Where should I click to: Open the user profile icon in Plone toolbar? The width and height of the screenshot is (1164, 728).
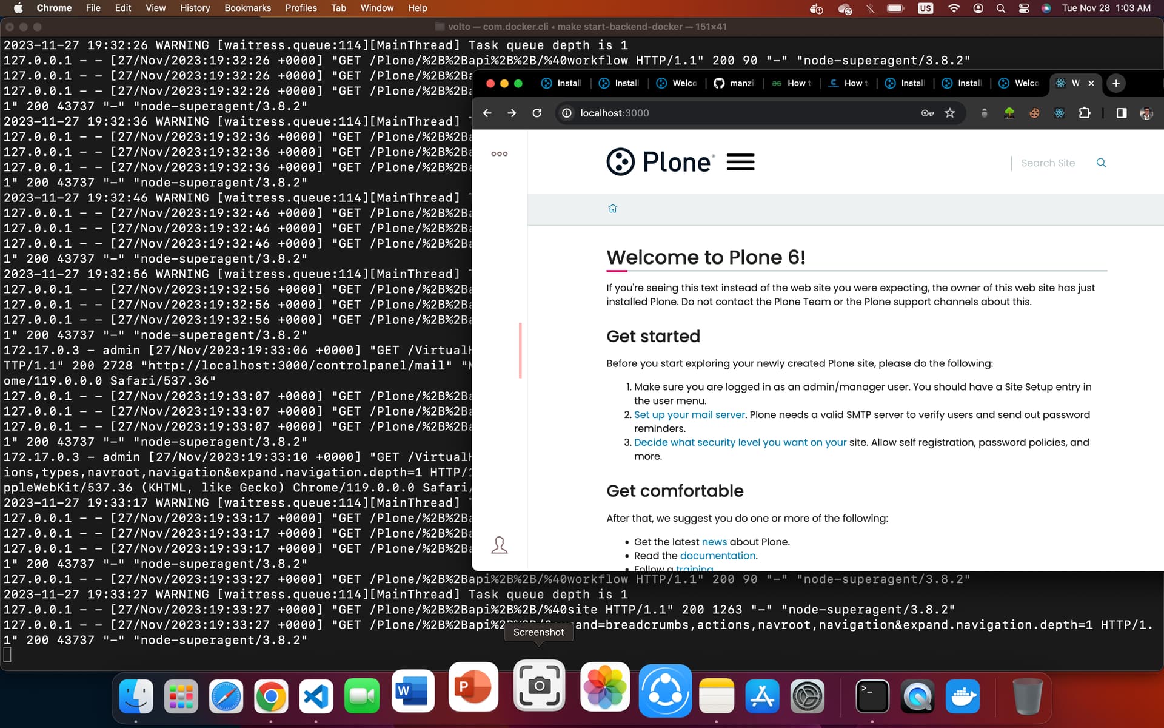pyautogui.click(x=500, y=545)
